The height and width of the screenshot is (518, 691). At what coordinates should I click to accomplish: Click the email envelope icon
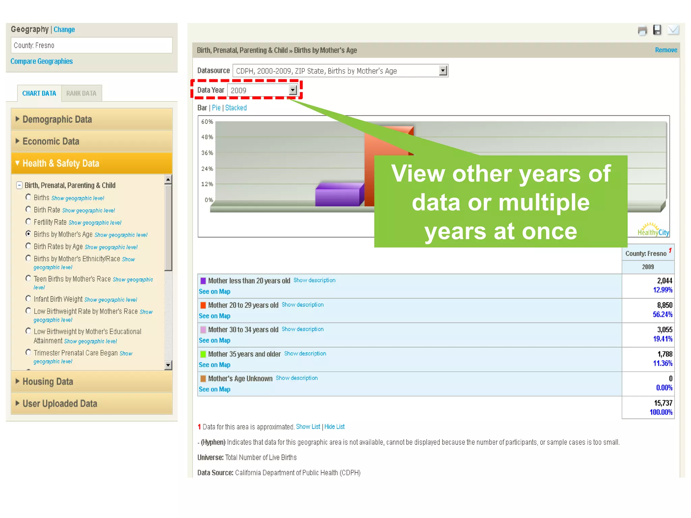coord(673,30)
